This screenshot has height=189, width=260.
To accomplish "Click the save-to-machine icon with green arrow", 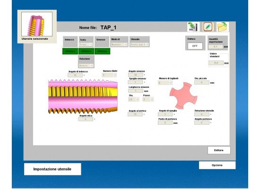I will point(193,26).
